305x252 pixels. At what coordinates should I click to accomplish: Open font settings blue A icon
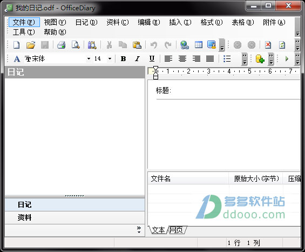coord(17,58)
